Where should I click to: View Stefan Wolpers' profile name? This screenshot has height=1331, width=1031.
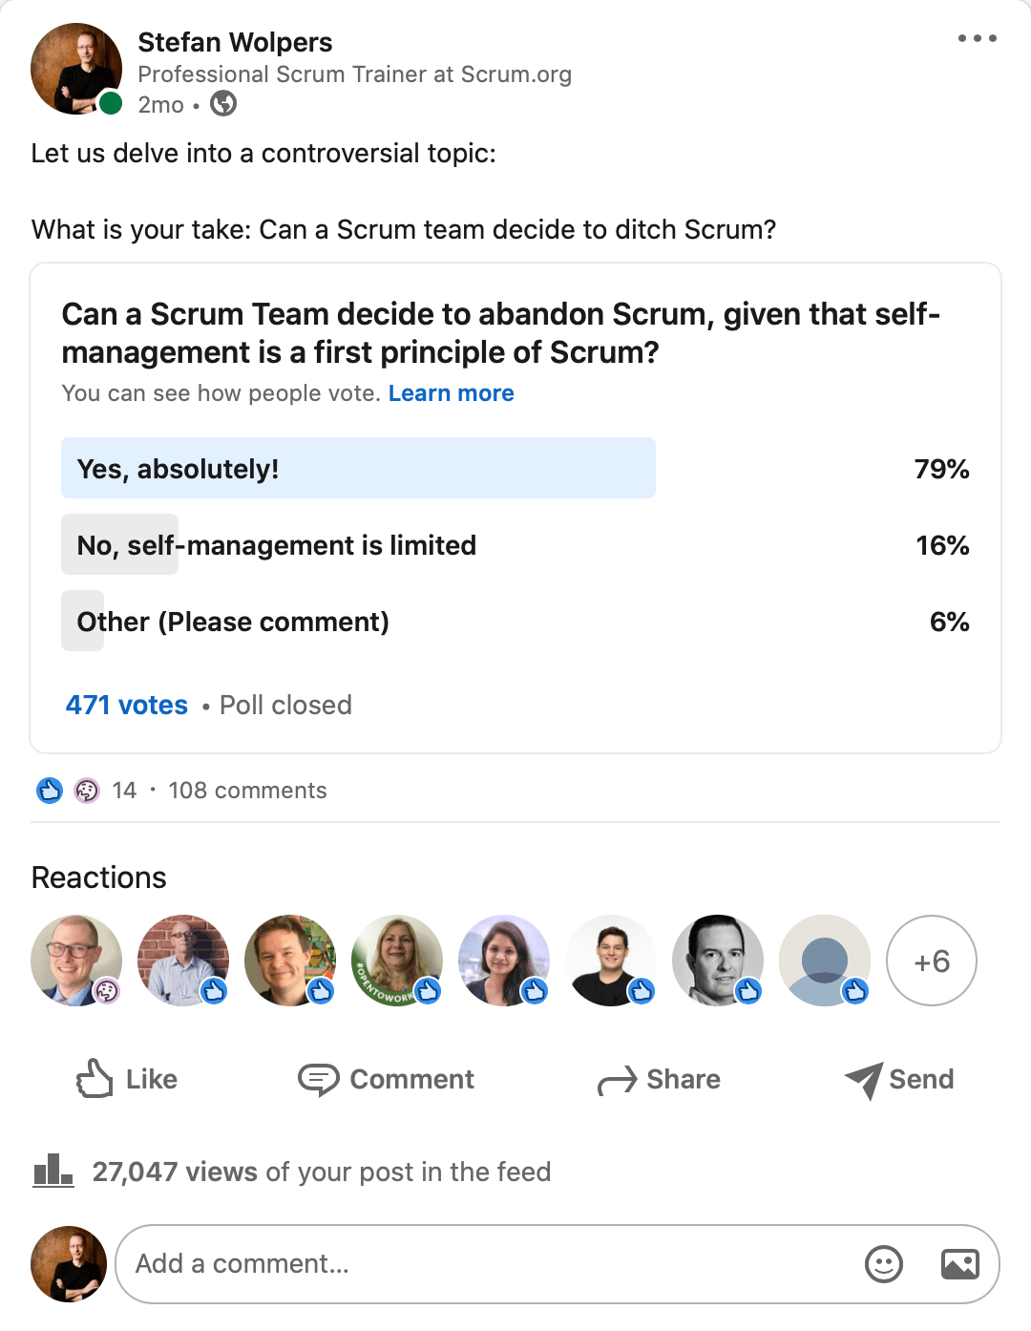pos(236,42)
